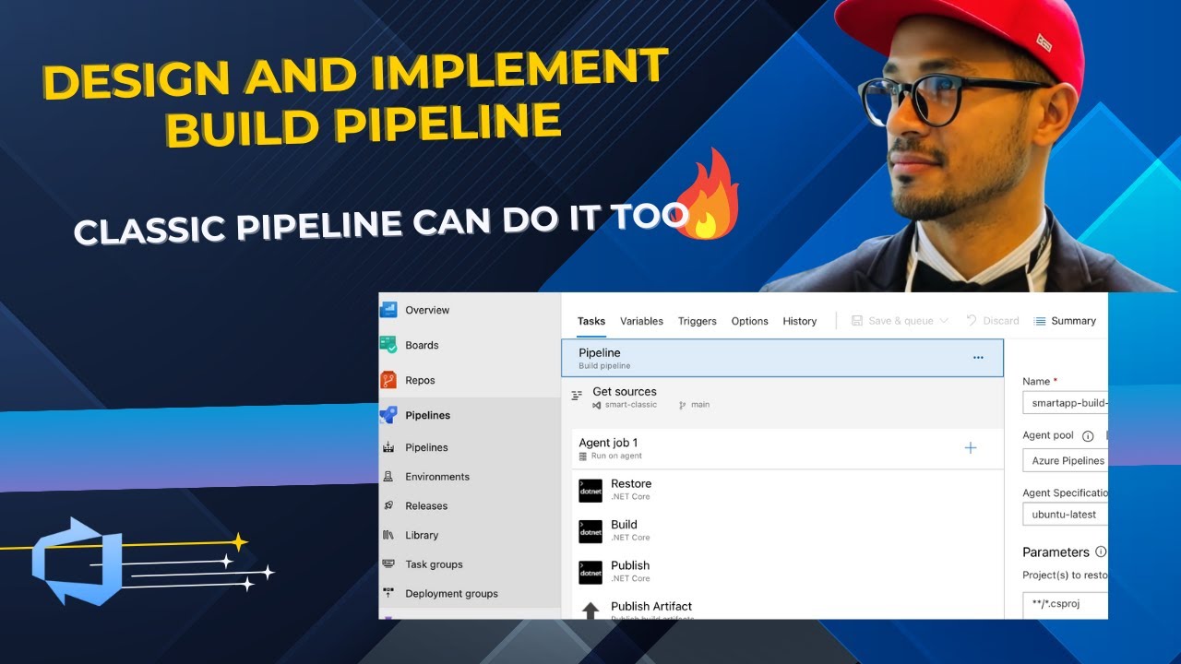The image size is (1181, 664).
Task: Open Repos in the sidebar
Action: tap(420, 380)
